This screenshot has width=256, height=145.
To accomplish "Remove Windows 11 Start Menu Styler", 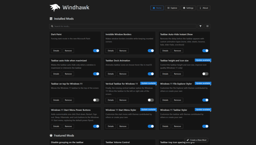I will (123, 126).
